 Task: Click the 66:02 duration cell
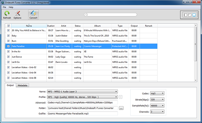click(51, 67)
